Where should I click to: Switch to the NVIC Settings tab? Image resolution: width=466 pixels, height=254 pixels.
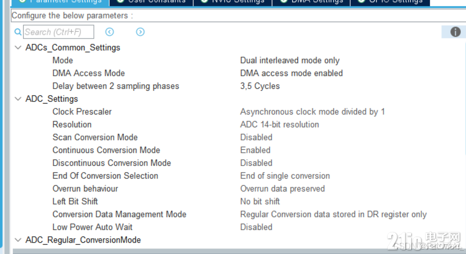(x=233, y=3)
